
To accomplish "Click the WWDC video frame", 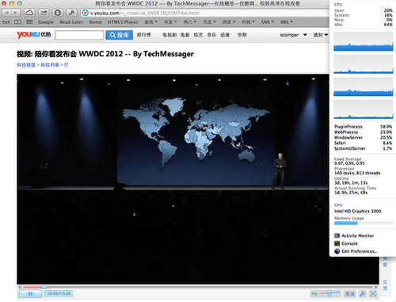I will pos(198,179).
